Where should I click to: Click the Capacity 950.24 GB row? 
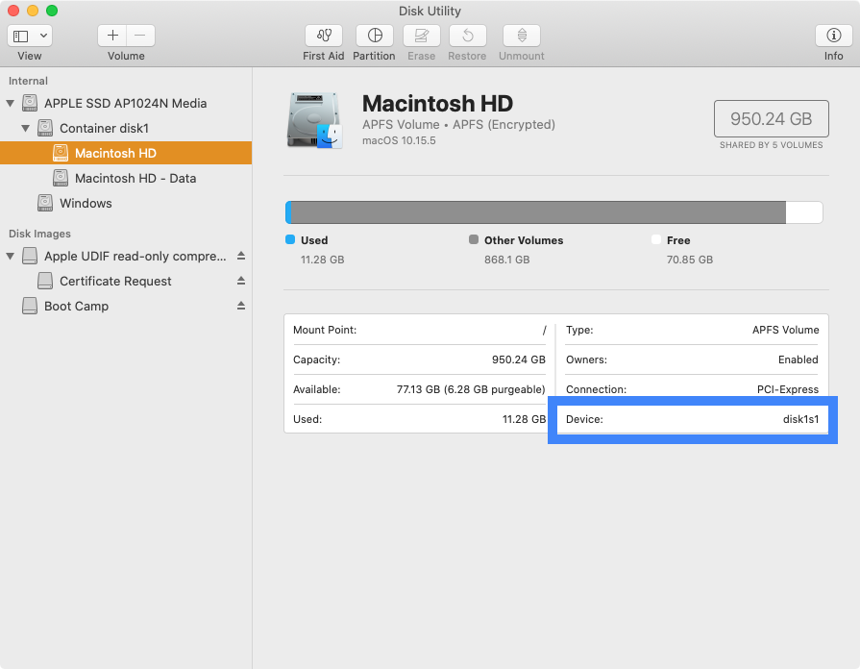420,359
